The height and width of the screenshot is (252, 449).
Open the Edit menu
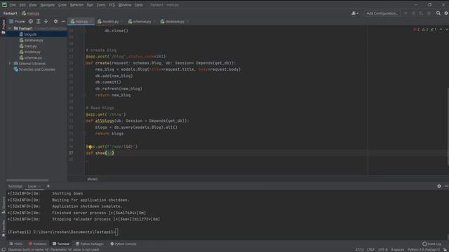[x=22, y=5]
